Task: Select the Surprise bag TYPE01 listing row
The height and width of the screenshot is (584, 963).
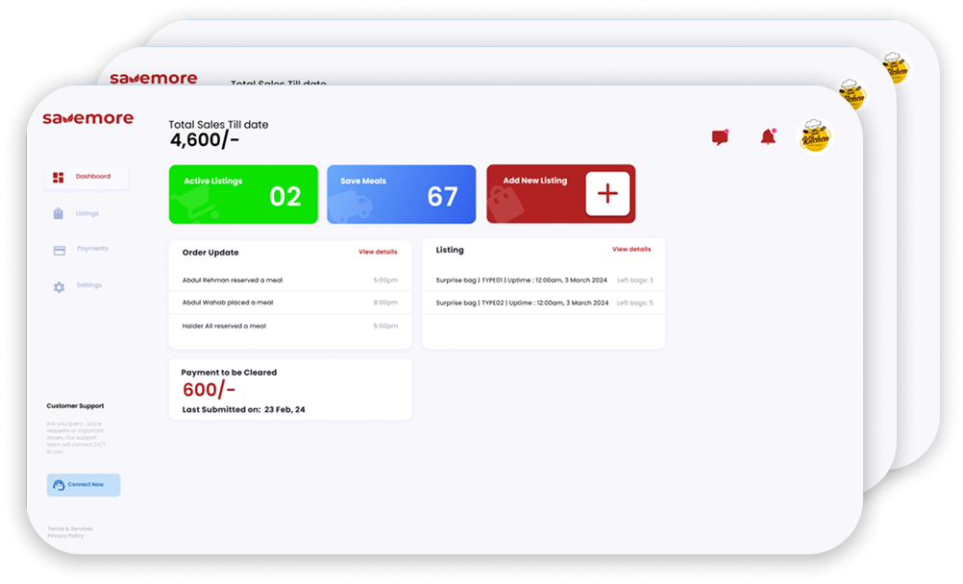Action: (x=543, y=280)
